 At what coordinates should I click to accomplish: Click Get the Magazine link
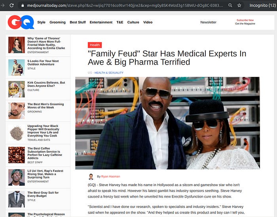[x=245, y=23]
